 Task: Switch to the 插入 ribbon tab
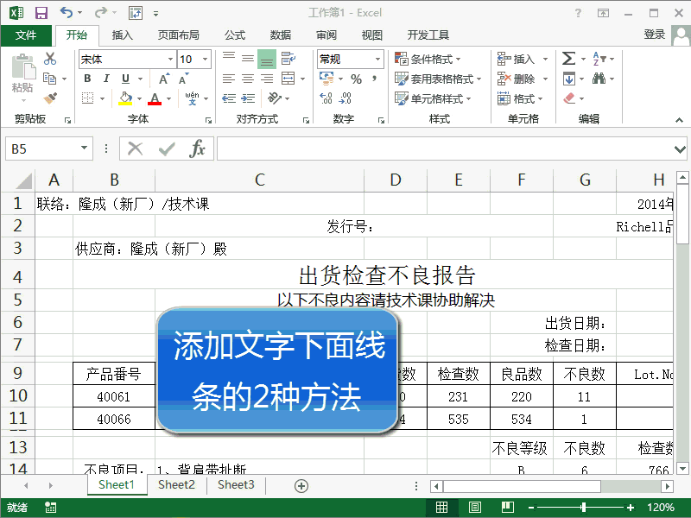point(122,35)
